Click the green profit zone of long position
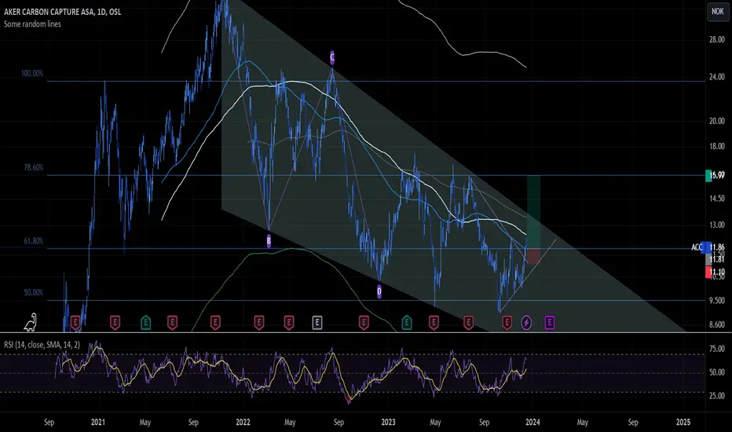Screen dimensions: 732x432 point(533,211)
